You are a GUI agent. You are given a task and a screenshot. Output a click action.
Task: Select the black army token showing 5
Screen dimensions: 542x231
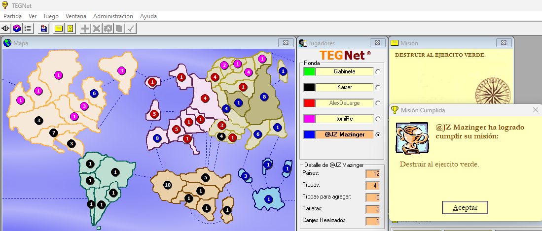(206, 178)
